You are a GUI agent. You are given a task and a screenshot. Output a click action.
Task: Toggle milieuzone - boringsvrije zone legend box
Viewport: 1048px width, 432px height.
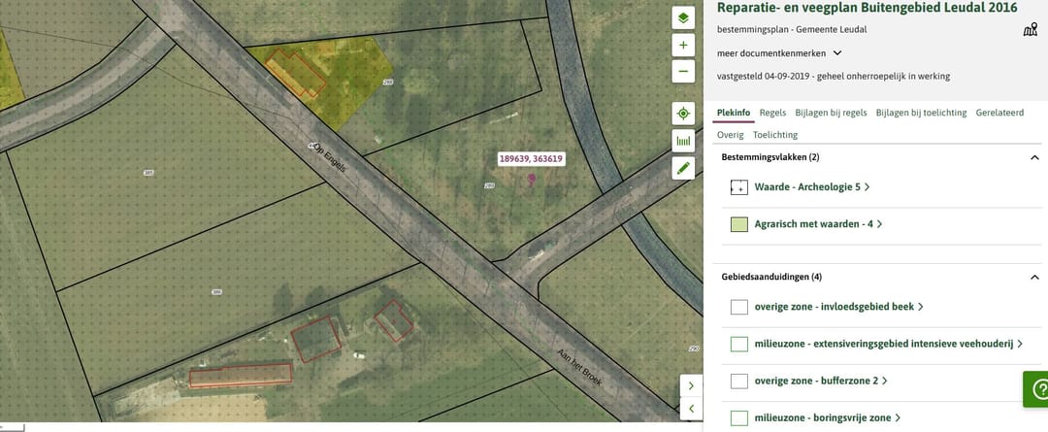pos(739,418)
